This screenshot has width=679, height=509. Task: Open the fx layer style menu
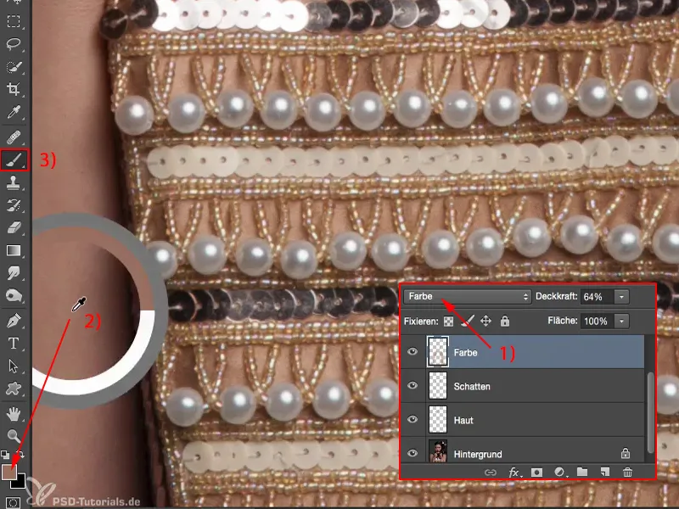pyautogui.click(x=514, y=473)
